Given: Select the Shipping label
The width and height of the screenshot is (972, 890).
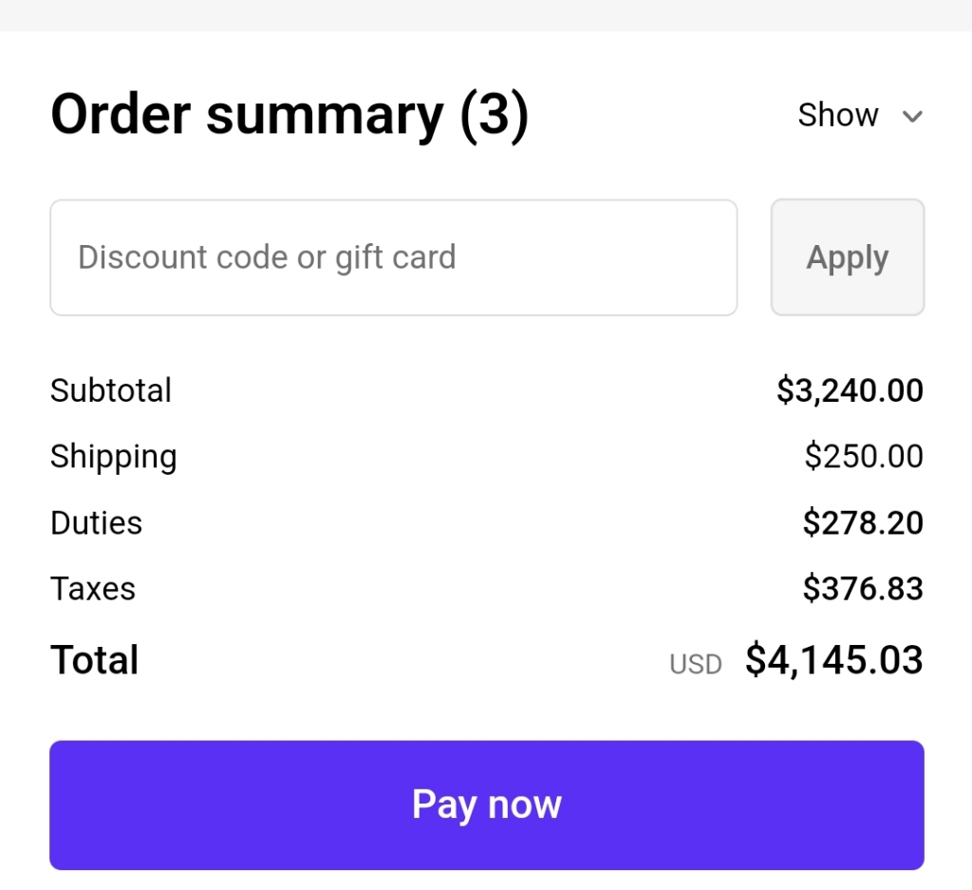Looking at the screenshot, I should coord(113,457).
